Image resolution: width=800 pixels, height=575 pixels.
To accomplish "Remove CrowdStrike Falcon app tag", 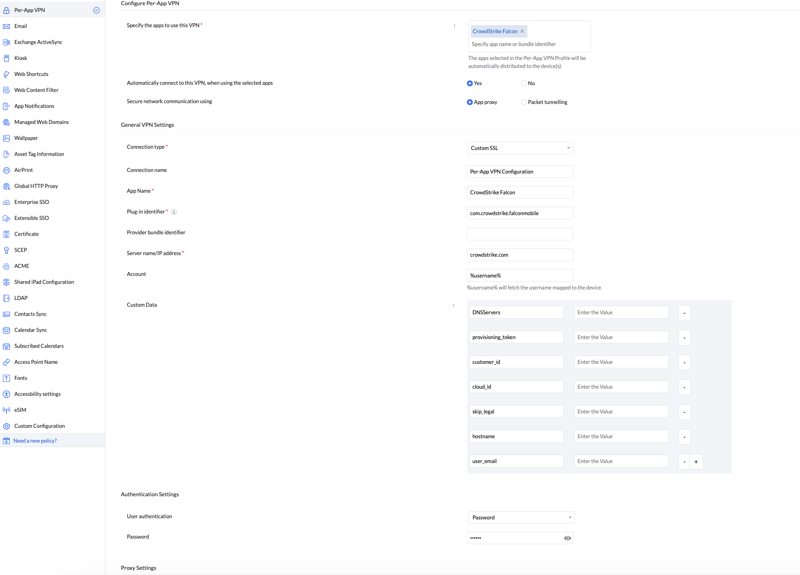I will coord(522,32).
